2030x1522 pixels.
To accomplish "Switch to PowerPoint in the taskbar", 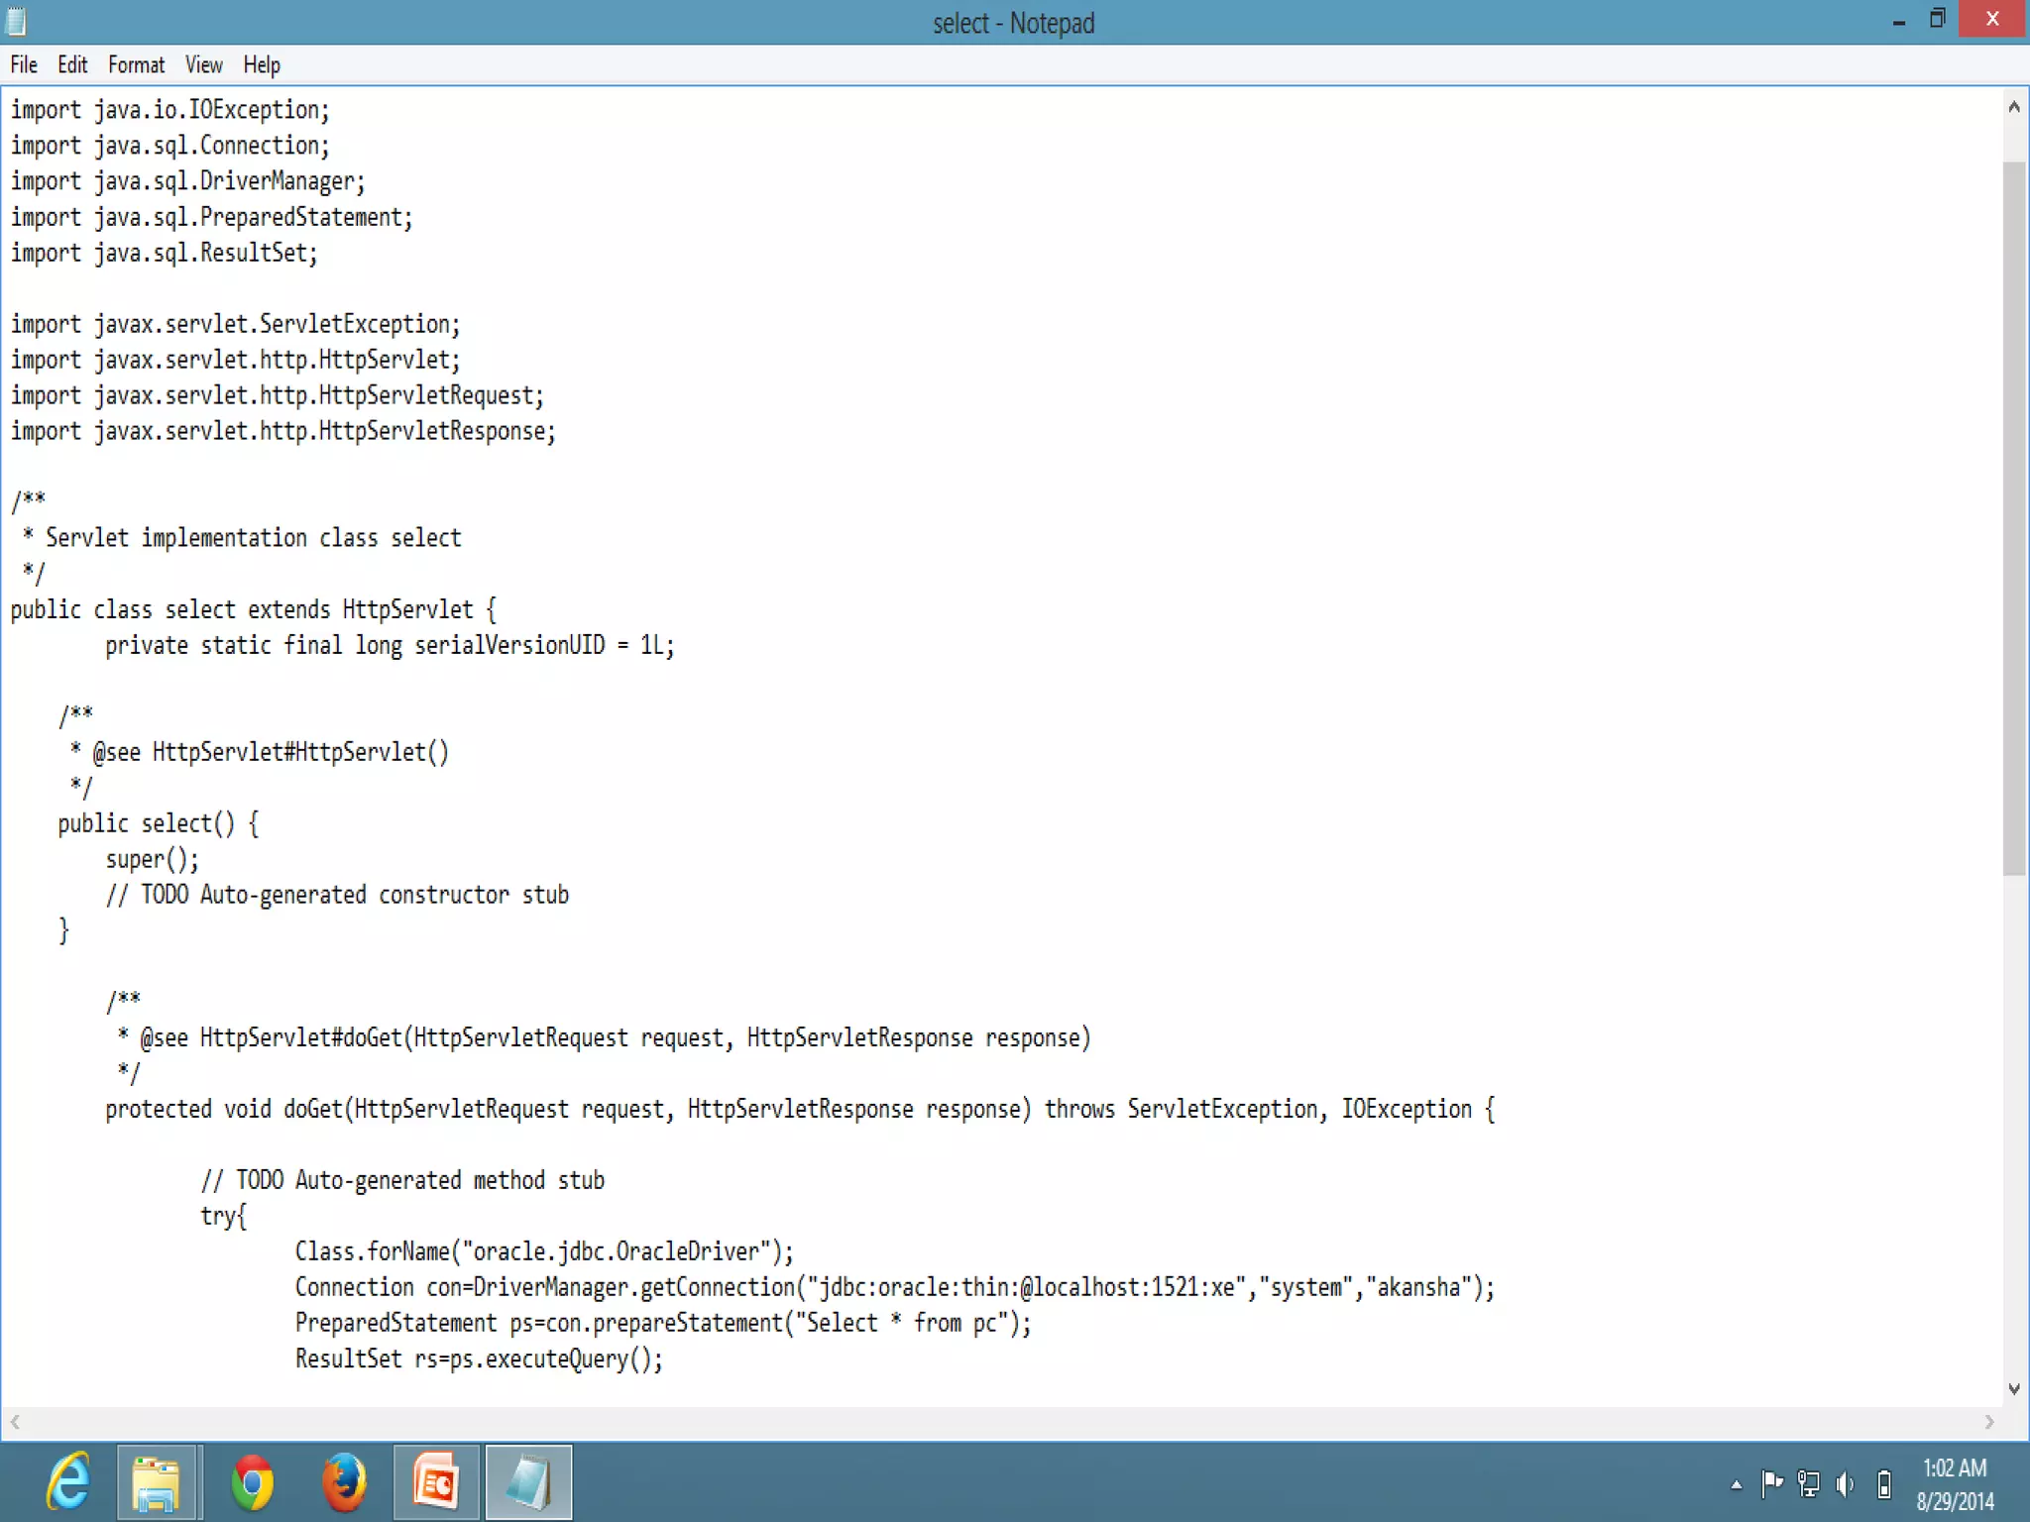I will 436,1482.
